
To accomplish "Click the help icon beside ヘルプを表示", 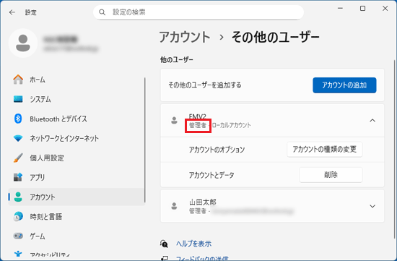I will point(164,244).
